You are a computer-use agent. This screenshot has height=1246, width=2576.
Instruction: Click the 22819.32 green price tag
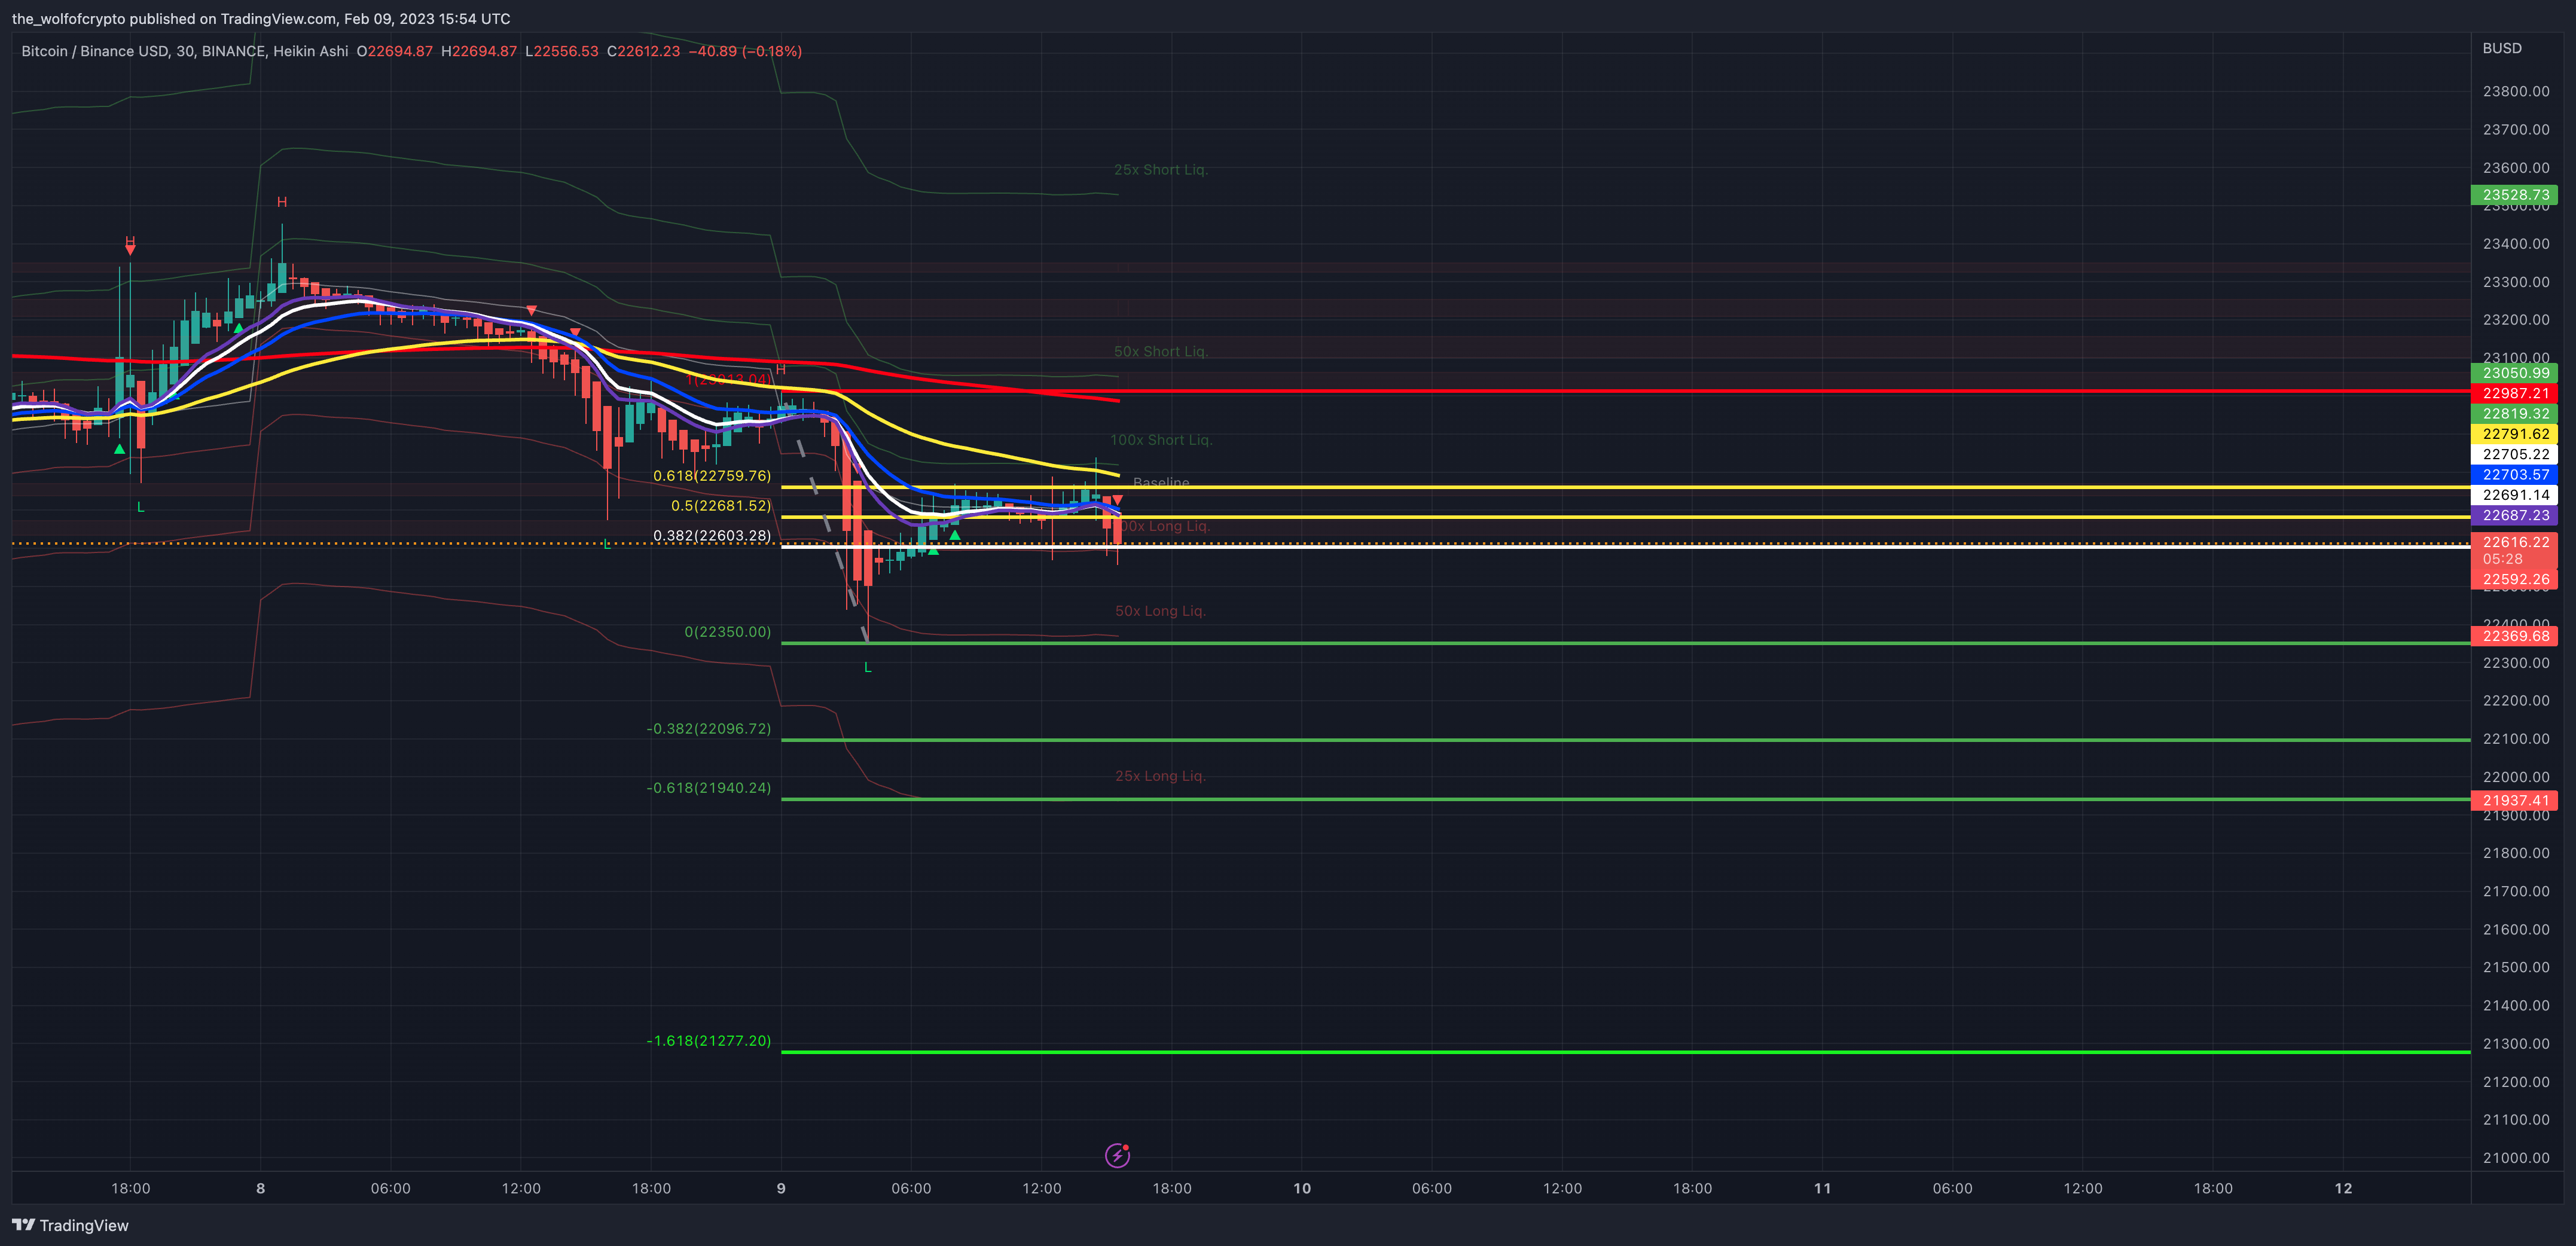[2514, 414]
